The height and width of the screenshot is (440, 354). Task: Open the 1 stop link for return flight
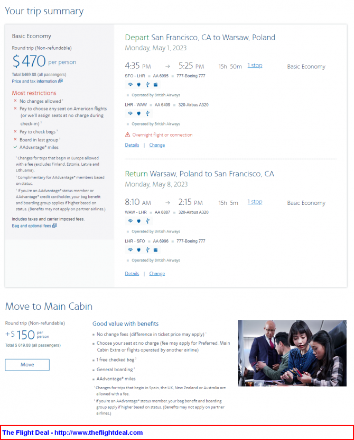tap(255, 202)
